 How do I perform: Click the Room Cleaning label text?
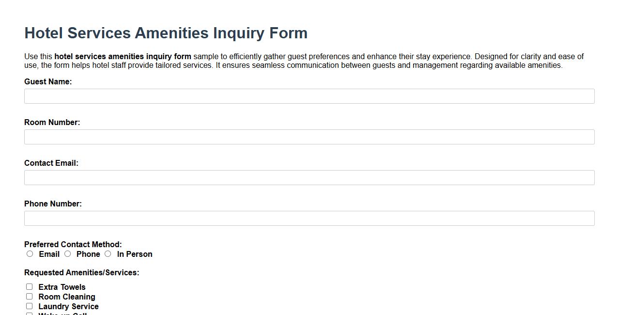[67, 297]
